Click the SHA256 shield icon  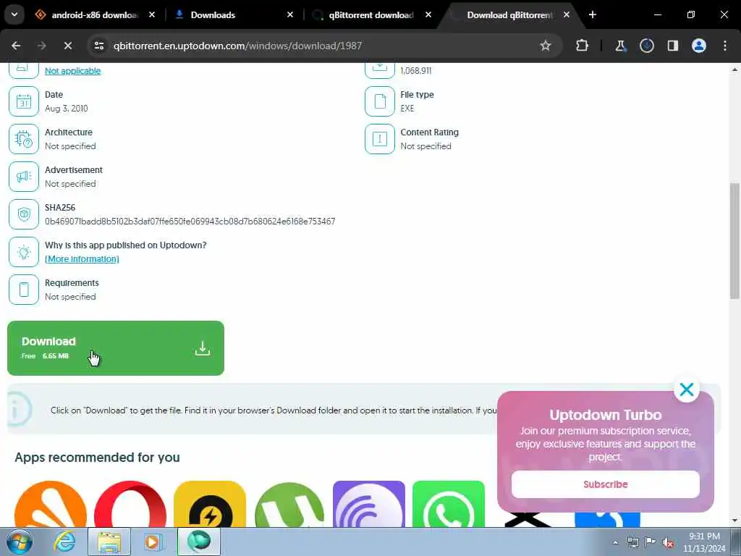[24, 214]
